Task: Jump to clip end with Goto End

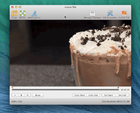Action: tap(93, 95)
